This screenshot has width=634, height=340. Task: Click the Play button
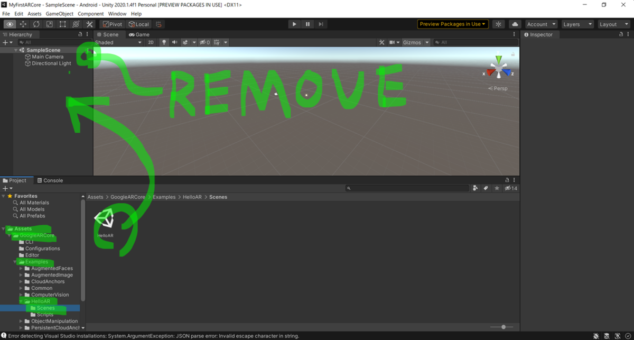click(294, 24)
